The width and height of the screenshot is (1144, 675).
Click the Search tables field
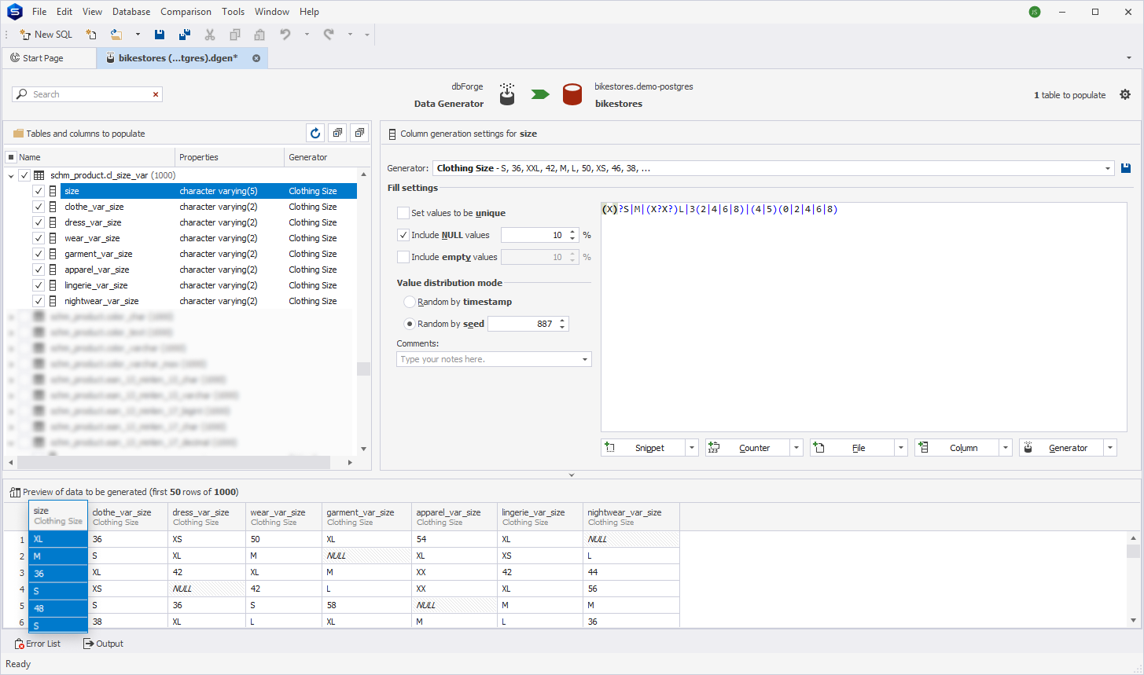tap(86, 94)
